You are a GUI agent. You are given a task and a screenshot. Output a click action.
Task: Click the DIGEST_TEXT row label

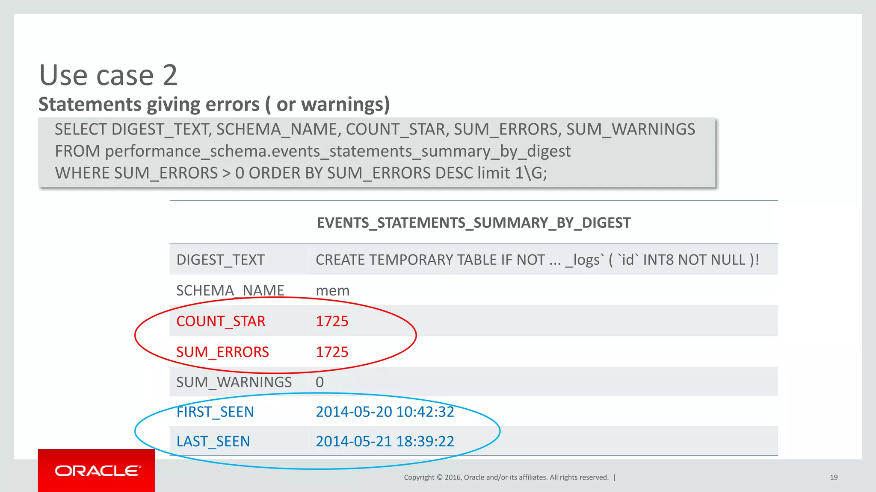(220, 260)
